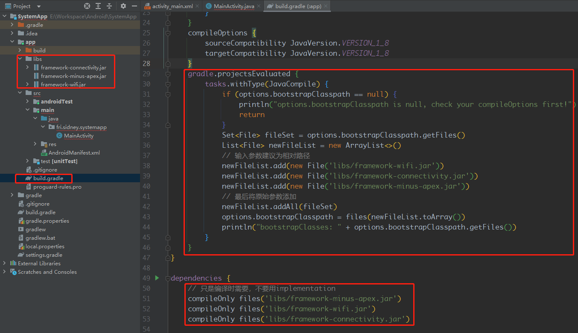Click the Select Opened File target icon

point(87,6)
